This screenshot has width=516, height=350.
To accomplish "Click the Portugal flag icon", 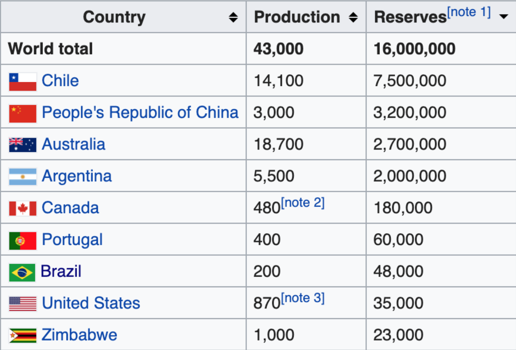I will coord(23,241).
